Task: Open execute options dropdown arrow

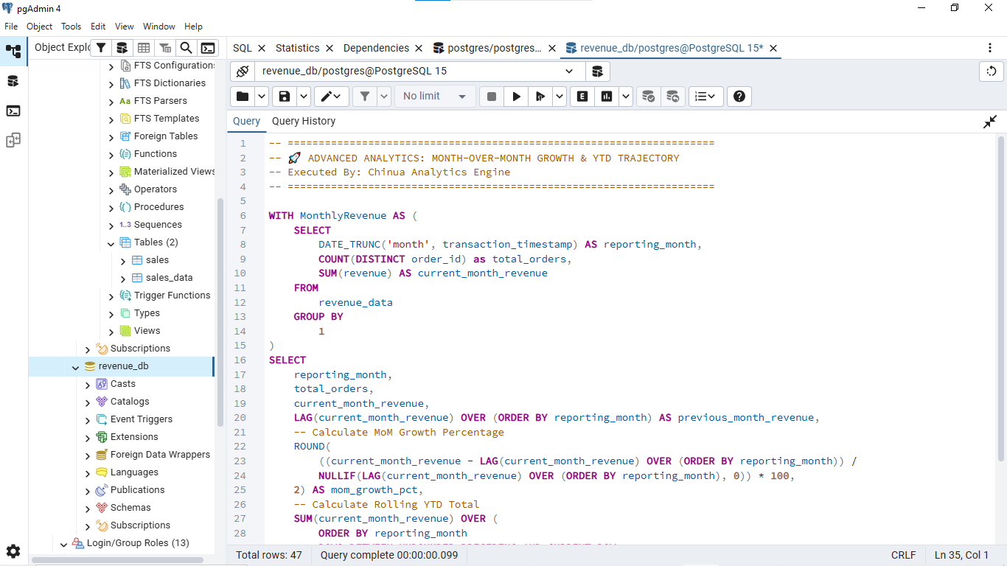Action: pyautogui.click(x=560, y=97)
